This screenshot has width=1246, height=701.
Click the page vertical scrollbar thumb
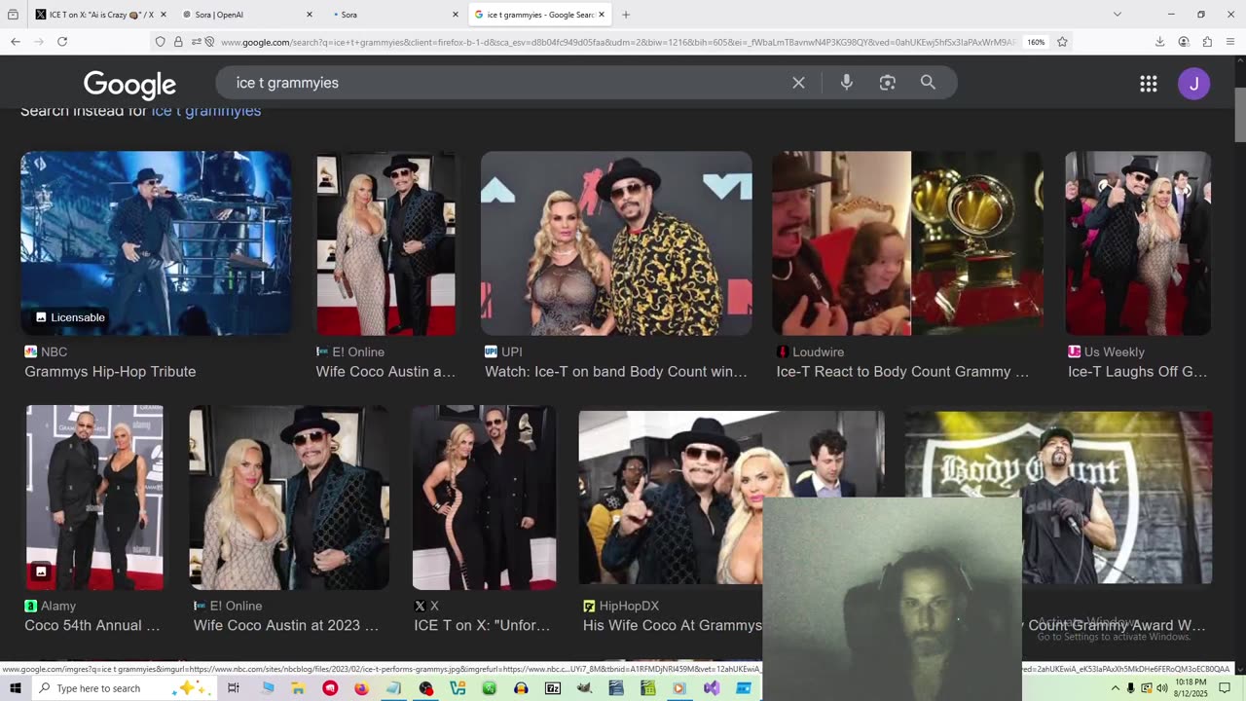point(1240,115)
